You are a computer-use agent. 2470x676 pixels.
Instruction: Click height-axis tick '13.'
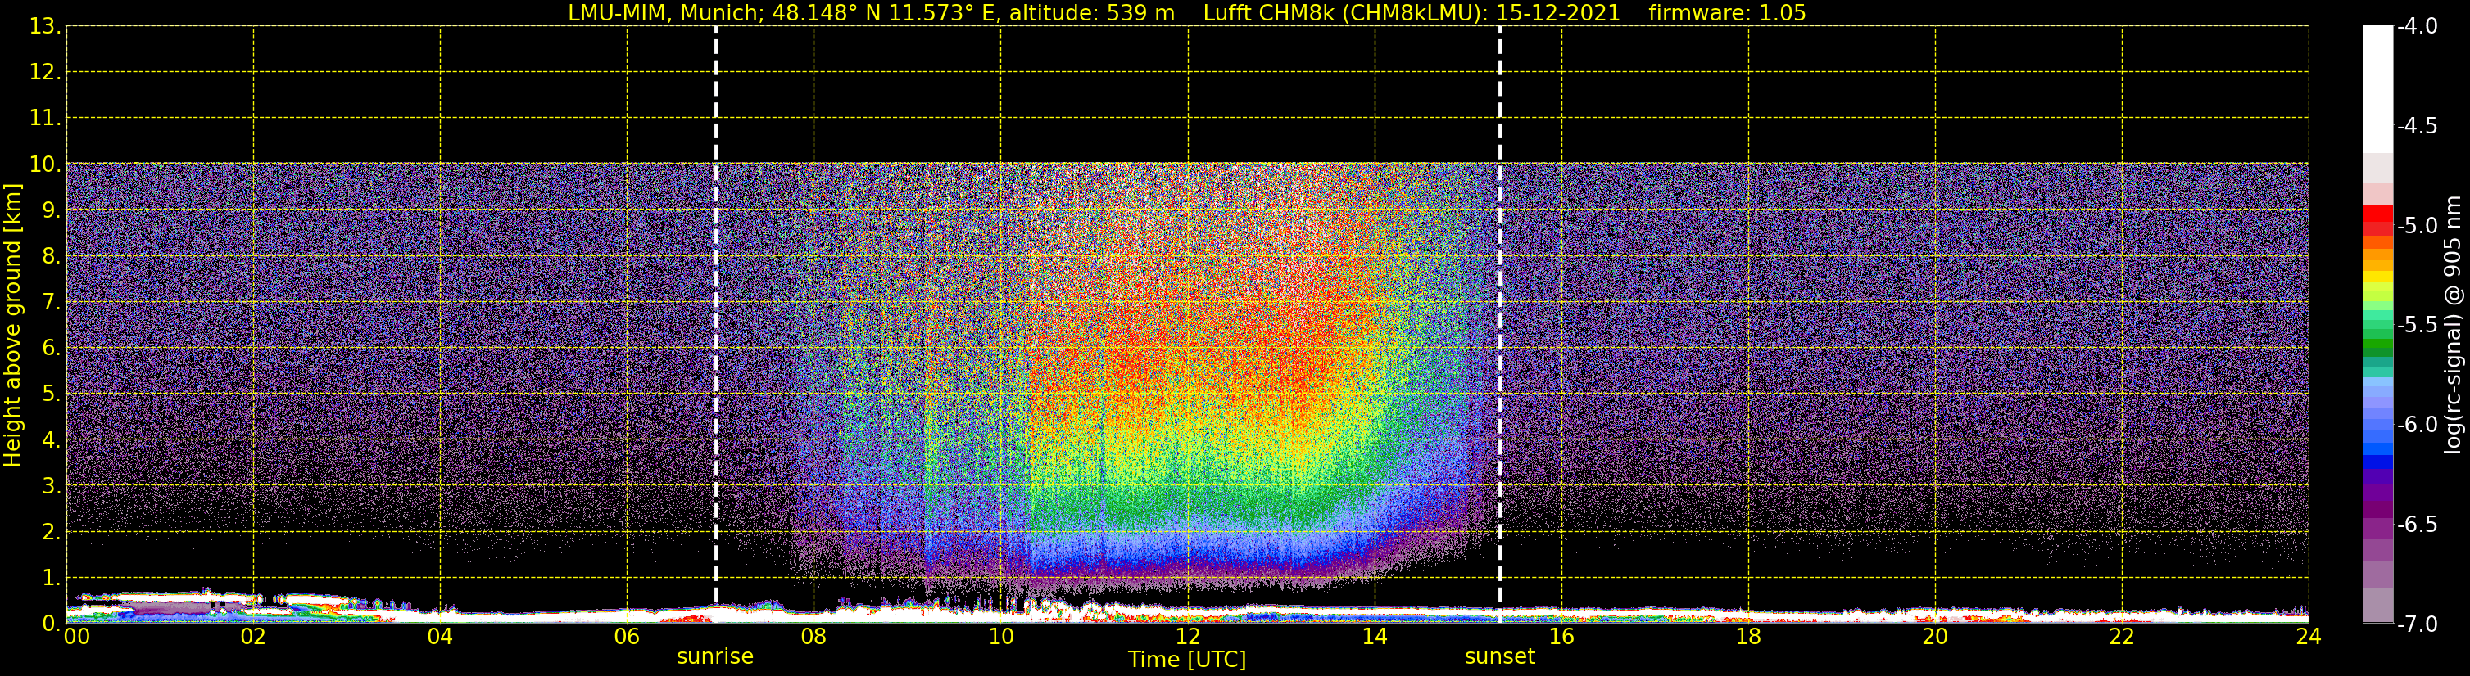coord(45,26)
